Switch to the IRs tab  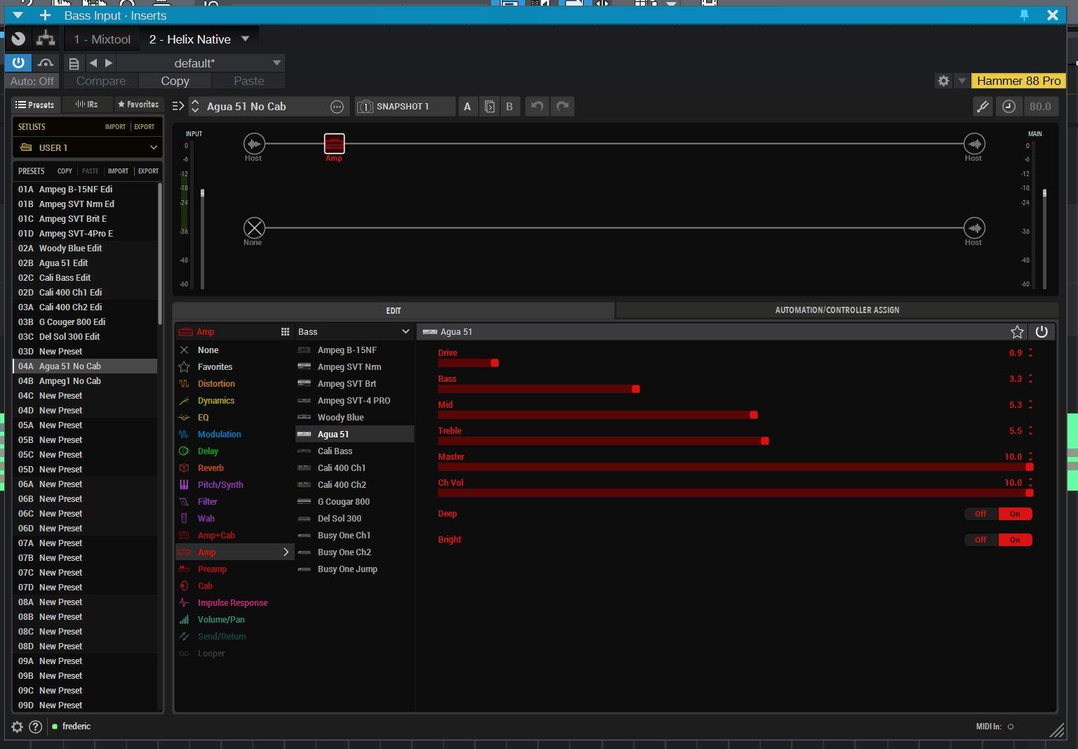86,105
